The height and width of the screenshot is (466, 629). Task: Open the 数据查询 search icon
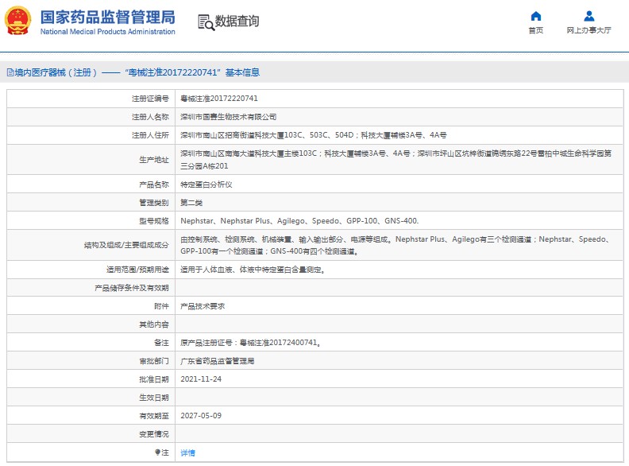(206, 22)
